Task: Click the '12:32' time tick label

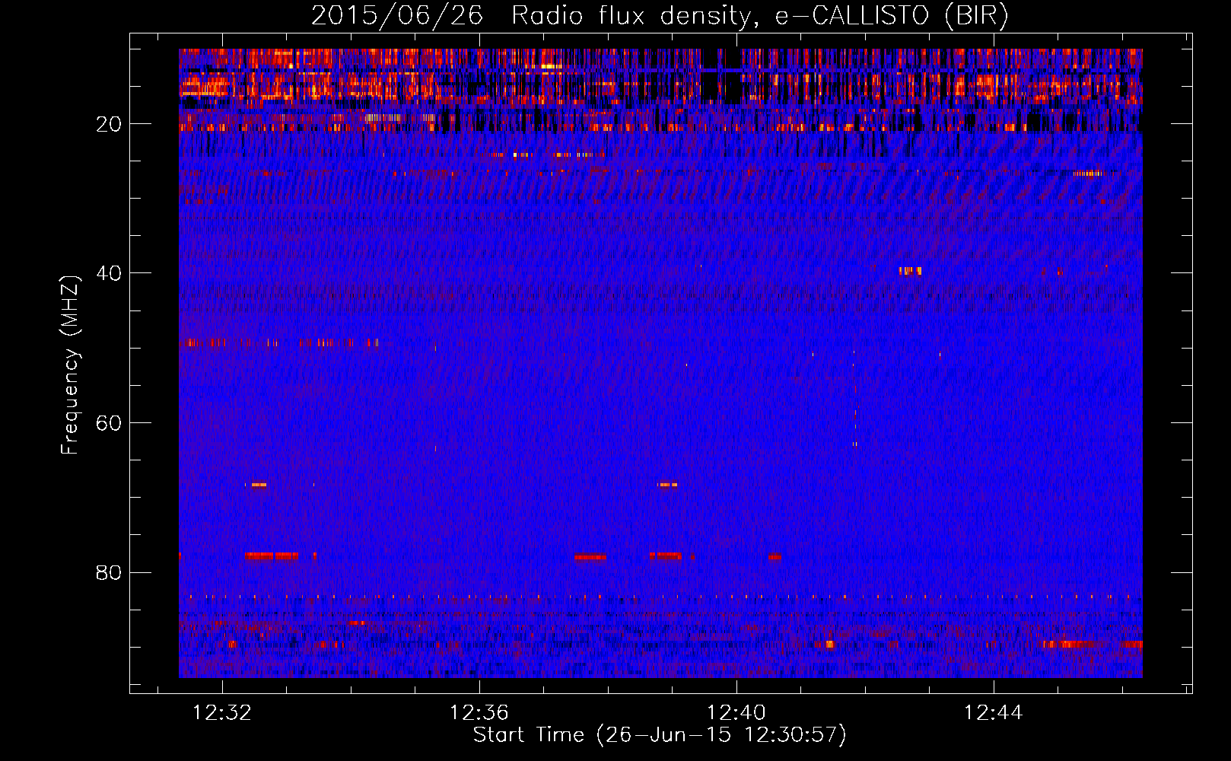Action: pos(222,713)
